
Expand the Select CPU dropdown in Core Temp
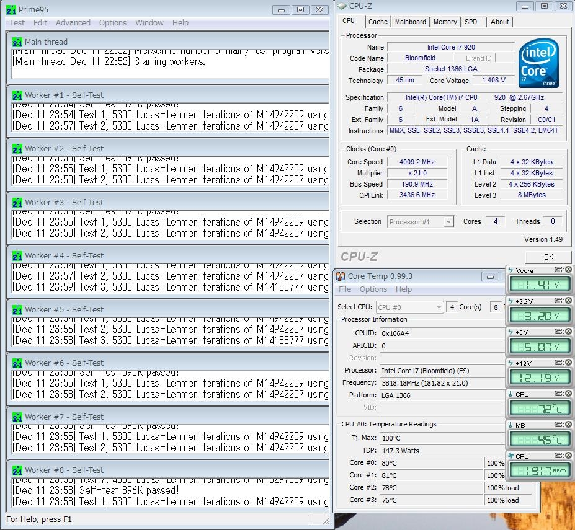(439, 307)
